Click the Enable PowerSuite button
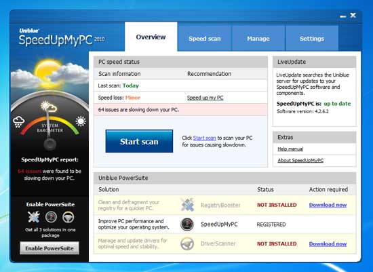The image size is (373, 272). click(x=50, y=248)
